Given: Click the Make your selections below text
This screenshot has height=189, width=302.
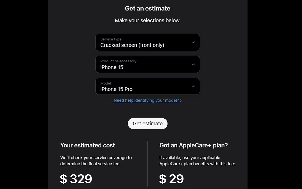Looking at the screenshot, I should 148,20.
